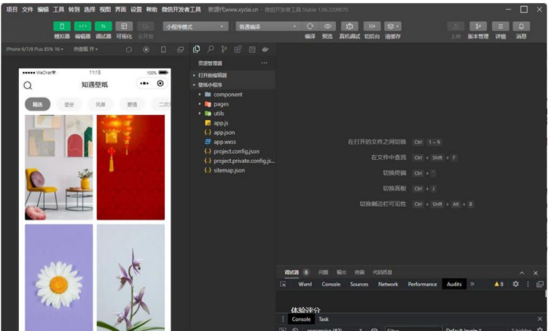This screenshot has height=331, width=551.
Task: Click the element inspector icon beside Wxml
Action: point(284,284)
